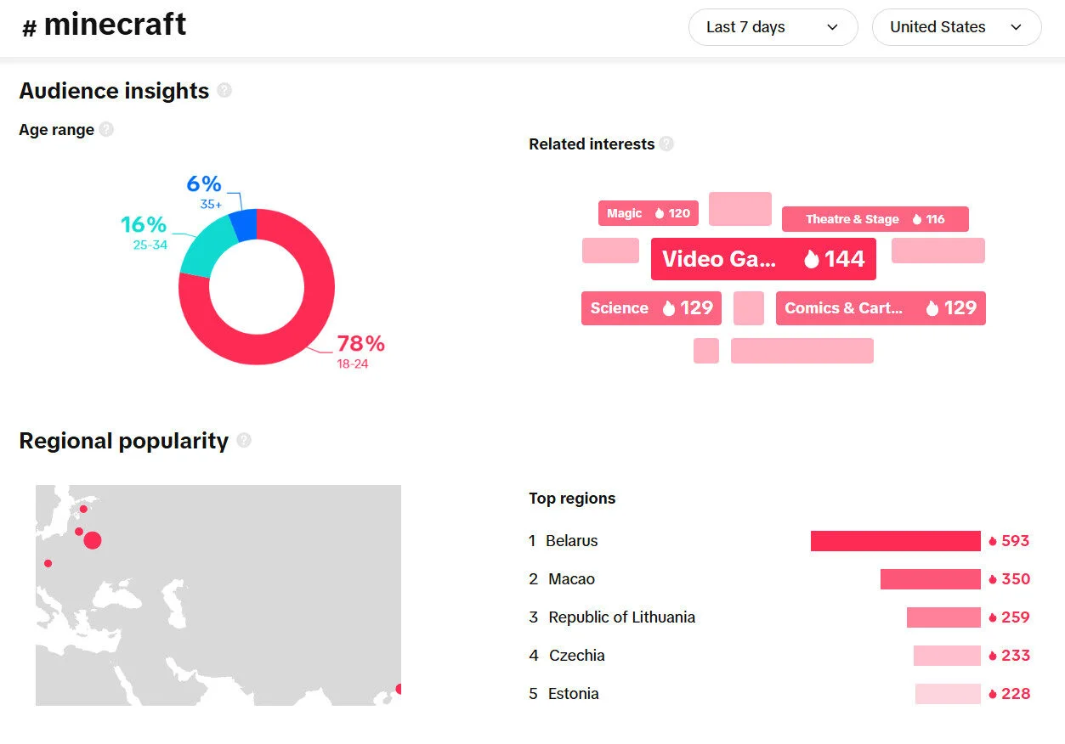Click the flame icon next to Estonia 228

(x=993, y=693)
